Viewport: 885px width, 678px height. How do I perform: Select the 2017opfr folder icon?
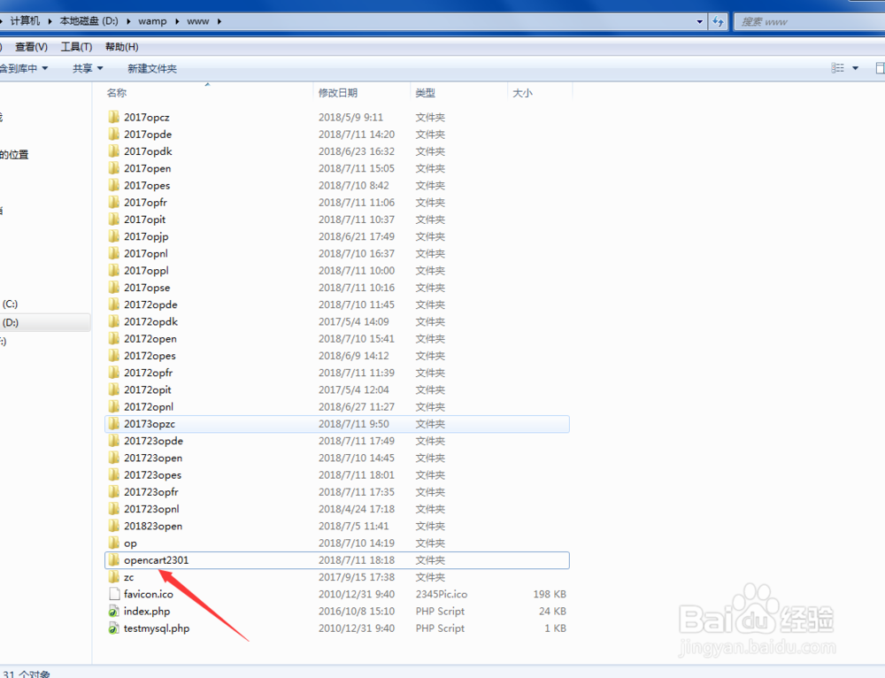point(114,202)
